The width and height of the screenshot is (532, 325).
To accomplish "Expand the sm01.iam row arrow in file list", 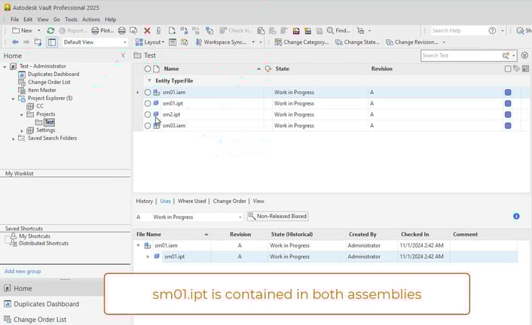I will [138, 93].
